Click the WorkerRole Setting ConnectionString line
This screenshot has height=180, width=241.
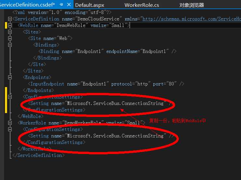pyautogui.click(x=101, y=136)
